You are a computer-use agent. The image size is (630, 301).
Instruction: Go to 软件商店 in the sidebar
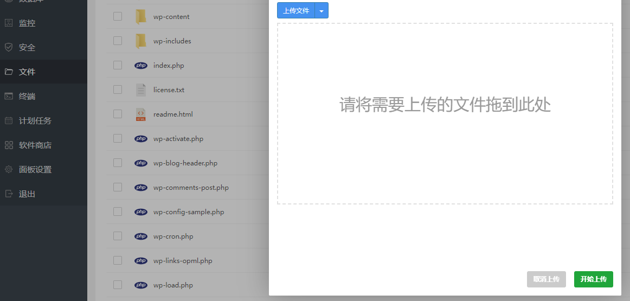(x=35, y=145)
